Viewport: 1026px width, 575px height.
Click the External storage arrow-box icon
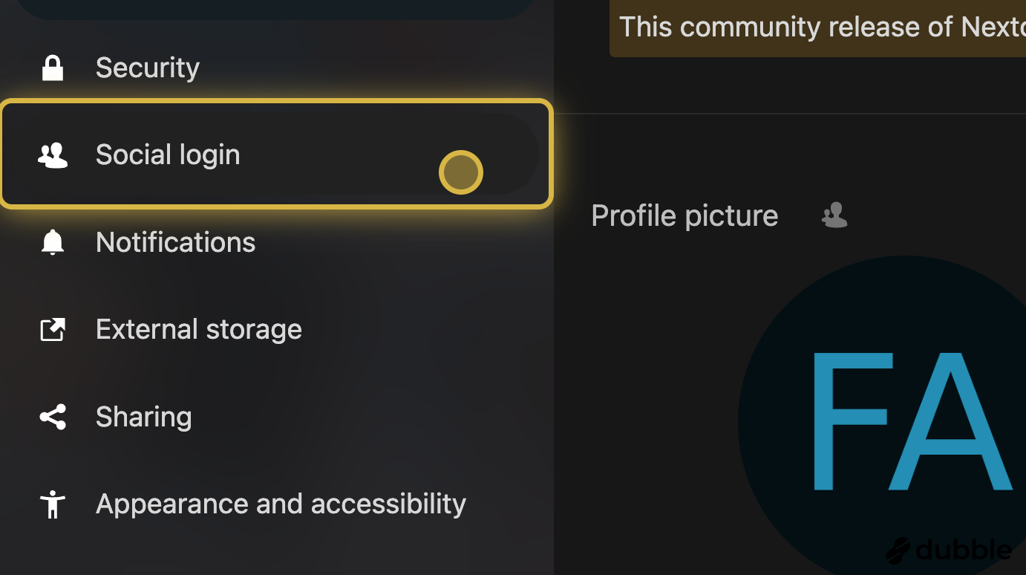click(x=52, y=329)
